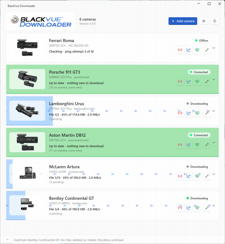The width and height of the screenshot is (225, 244).
Task: Click the red ping icon for McLaren Artura
Action: (180, 176)
